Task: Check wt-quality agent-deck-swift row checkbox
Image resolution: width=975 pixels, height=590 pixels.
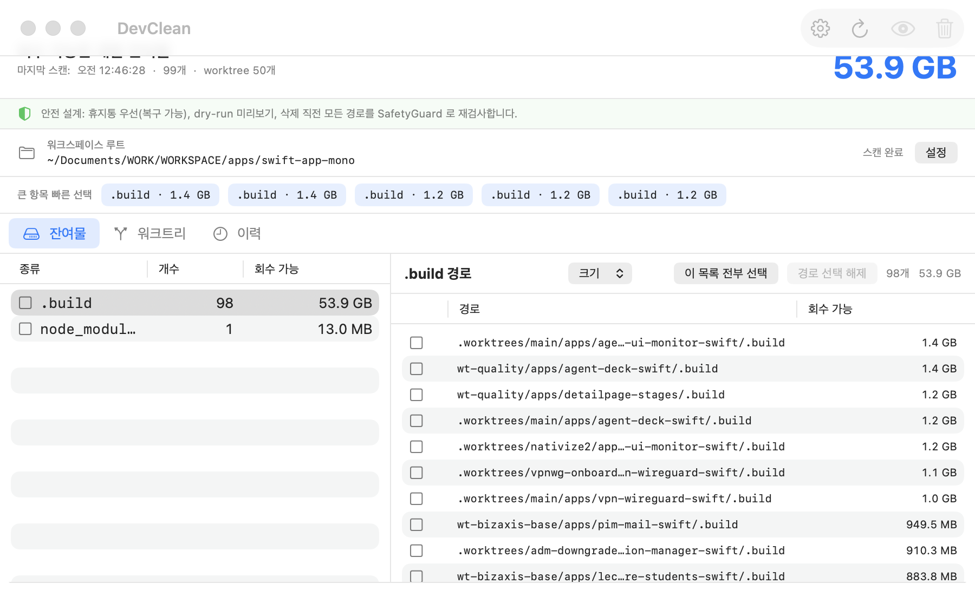Action: tap(417, 369)
